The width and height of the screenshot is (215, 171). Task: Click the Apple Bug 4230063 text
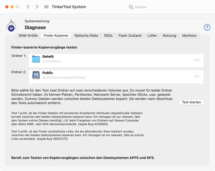tap(93, 124)
